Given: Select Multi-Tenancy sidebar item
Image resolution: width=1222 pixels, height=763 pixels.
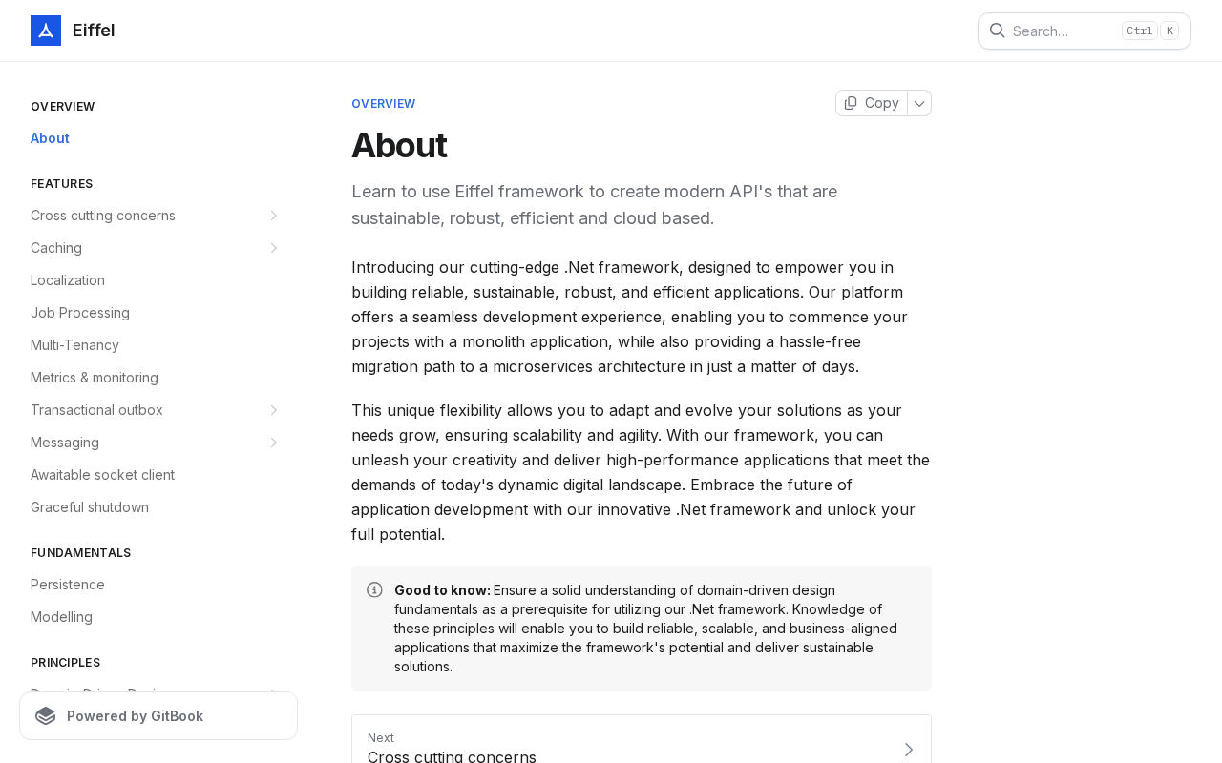Looking at the screenshot, I should point(74,345).
